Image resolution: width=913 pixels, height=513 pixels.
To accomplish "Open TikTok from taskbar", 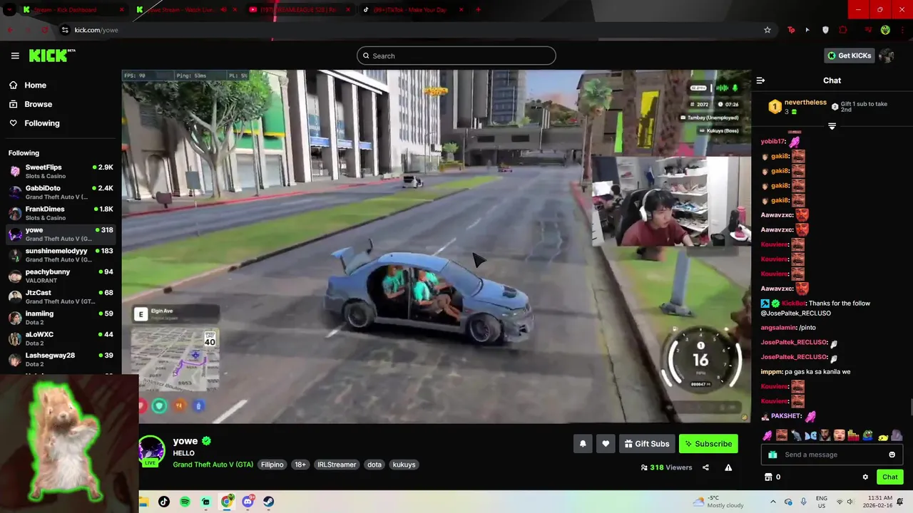I will tap(164, 502).
